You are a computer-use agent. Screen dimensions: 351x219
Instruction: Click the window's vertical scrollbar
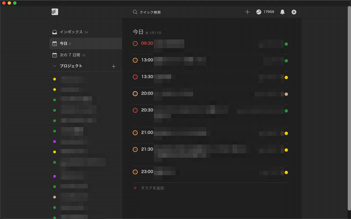(349, 109)
